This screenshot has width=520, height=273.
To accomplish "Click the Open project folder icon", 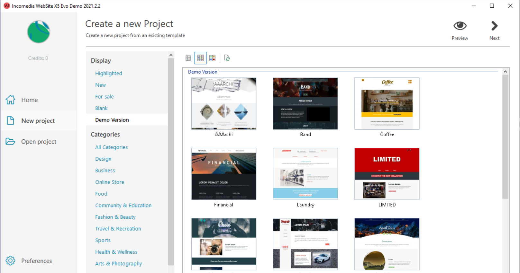I will click(10, 142).
